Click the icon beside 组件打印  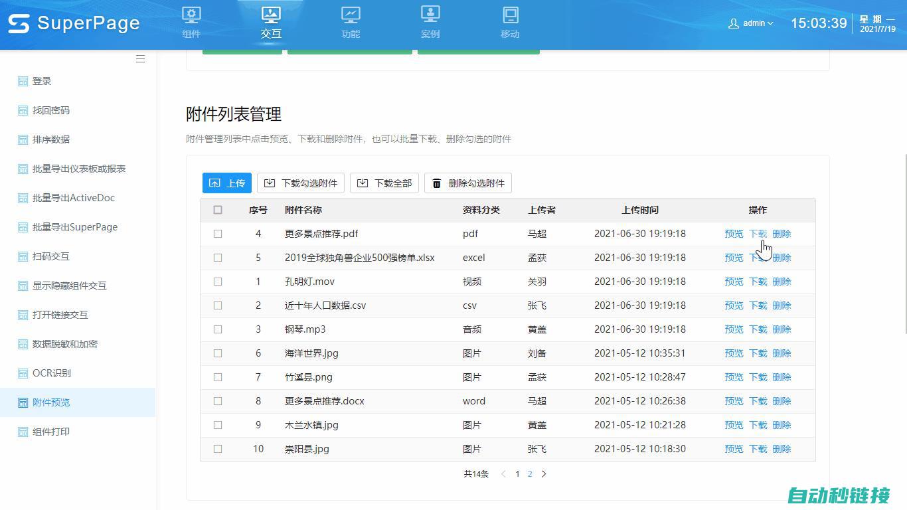point(23,432)
